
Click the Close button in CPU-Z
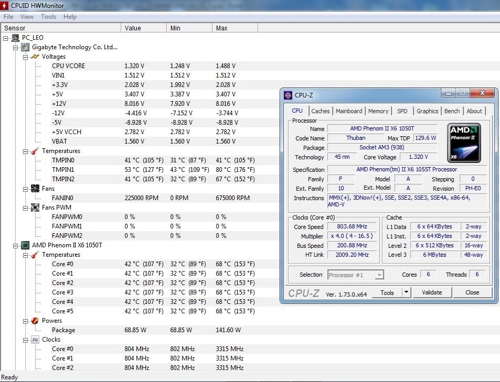click(472, 292)
